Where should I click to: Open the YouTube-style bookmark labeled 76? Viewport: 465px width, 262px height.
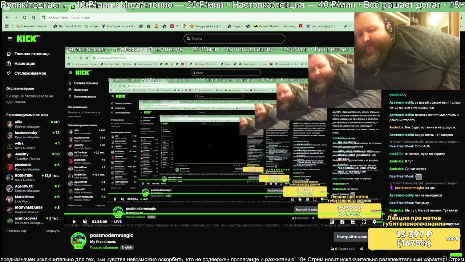[175, 26]
